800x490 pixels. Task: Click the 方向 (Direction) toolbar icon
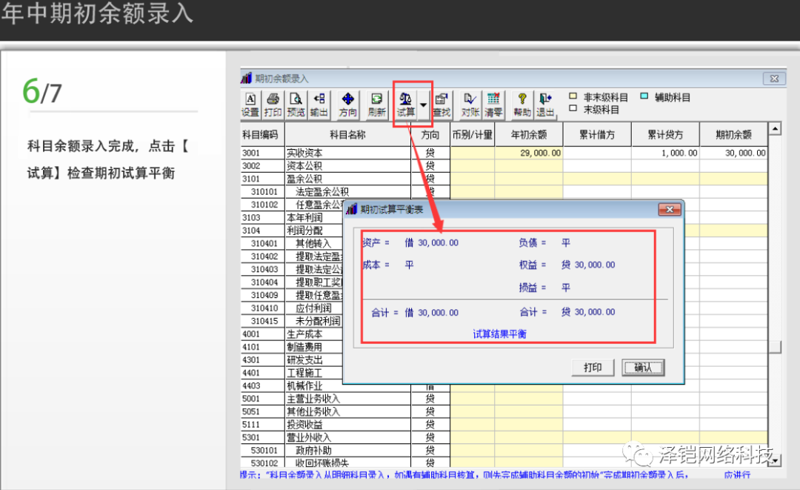tap(347, 105)
